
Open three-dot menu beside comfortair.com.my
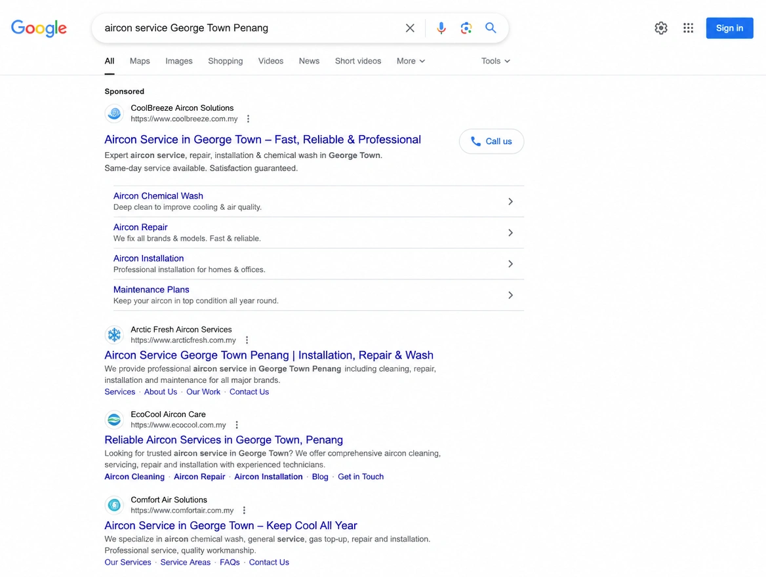(x=244, y=510)
